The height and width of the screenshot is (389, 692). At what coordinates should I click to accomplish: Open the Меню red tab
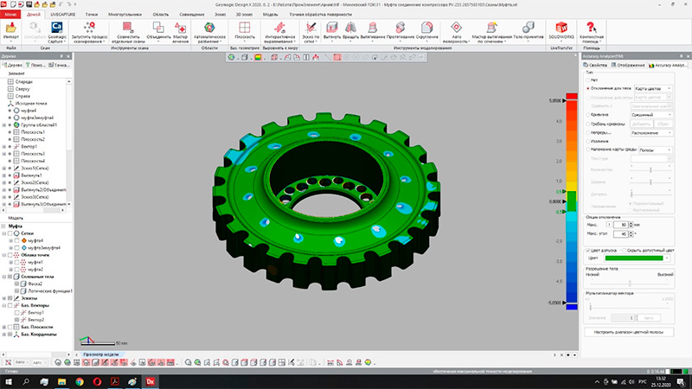click(x=10, y=14)
